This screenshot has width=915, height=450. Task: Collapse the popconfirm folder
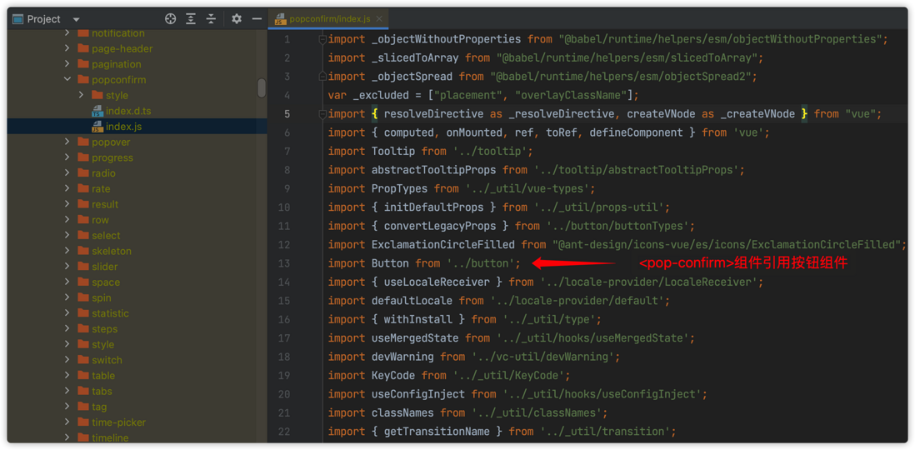(x=67, y=79)
